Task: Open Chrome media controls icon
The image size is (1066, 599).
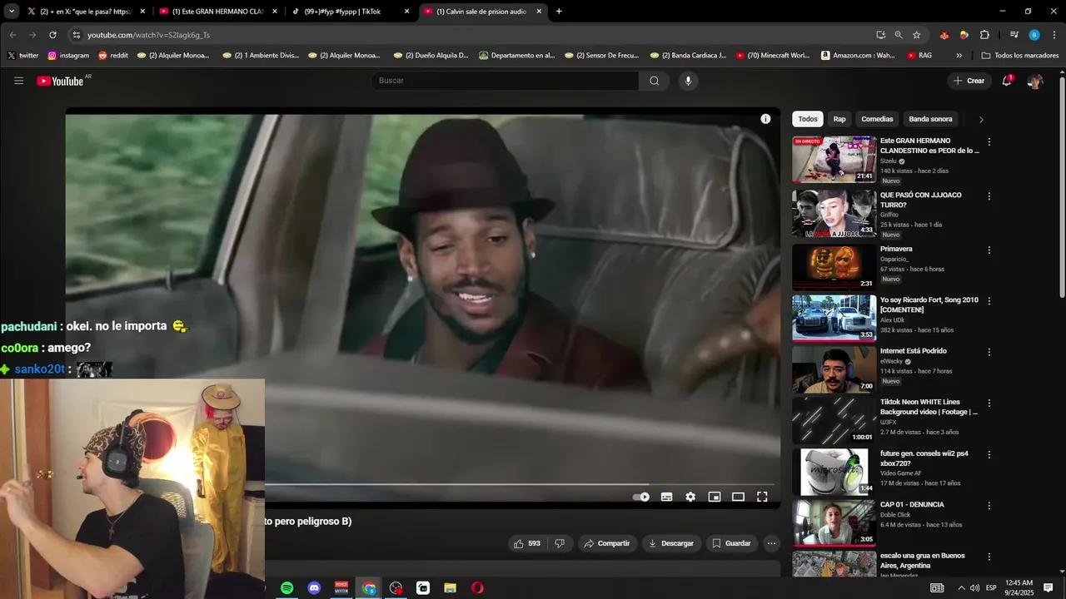Action: point(1014,35)
